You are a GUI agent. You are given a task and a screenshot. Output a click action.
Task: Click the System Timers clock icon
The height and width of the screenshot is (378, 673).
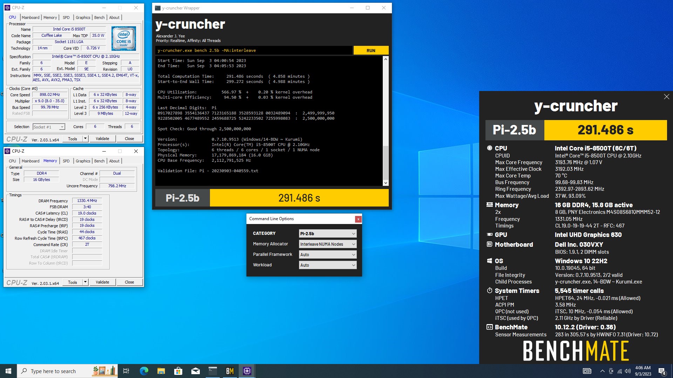coord(489,290)
